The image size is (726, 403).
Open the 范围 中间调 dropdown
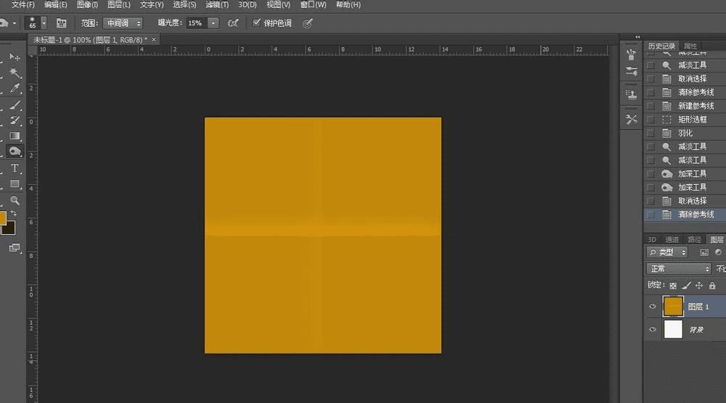(123, 23)
